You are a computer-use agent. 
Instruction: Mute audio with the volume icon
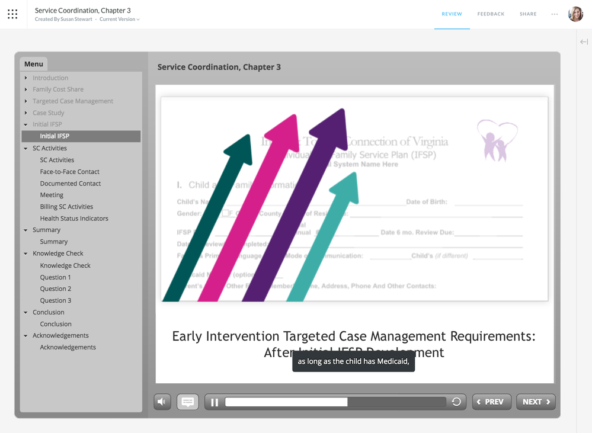point(162,402)
